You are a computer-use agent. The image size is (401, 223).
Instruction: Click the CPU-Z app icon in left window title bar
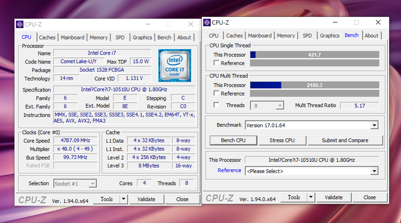tap(20, 24)
